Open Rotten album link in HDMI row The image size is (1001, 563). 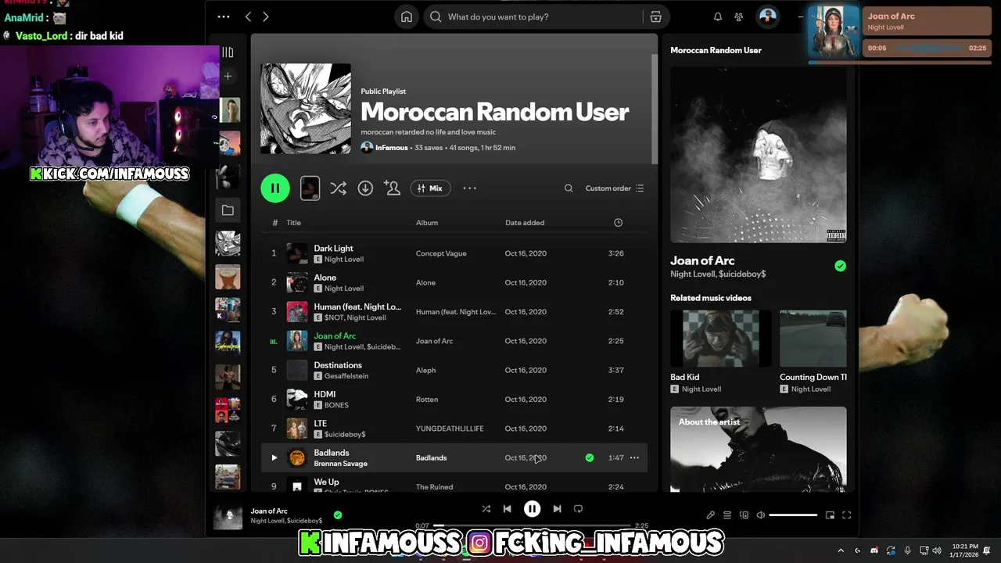[427, 400]
